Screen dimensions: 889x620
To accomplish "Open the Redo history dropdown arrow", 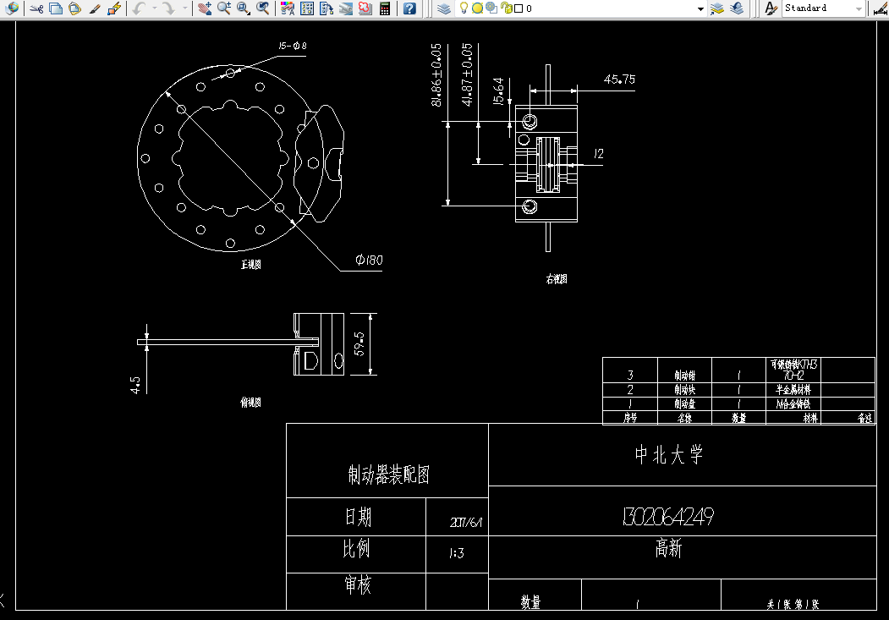I will (x=185, y=8).
